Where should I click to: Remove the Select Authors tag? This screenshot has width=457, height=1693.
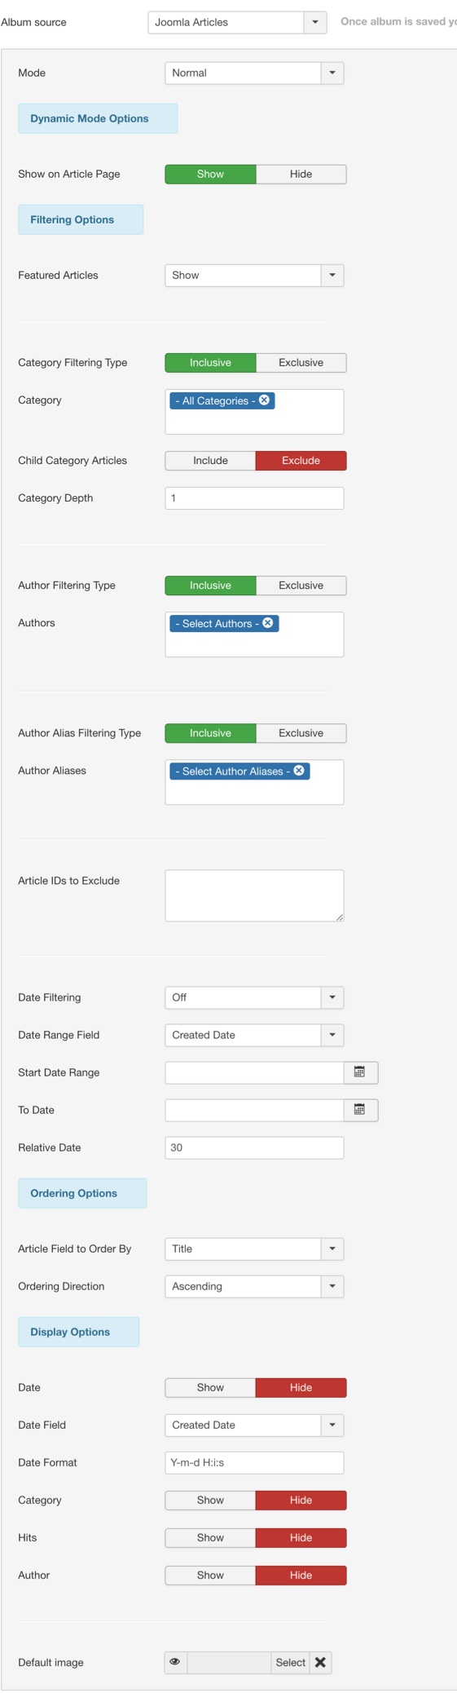[x=268, y=623]
